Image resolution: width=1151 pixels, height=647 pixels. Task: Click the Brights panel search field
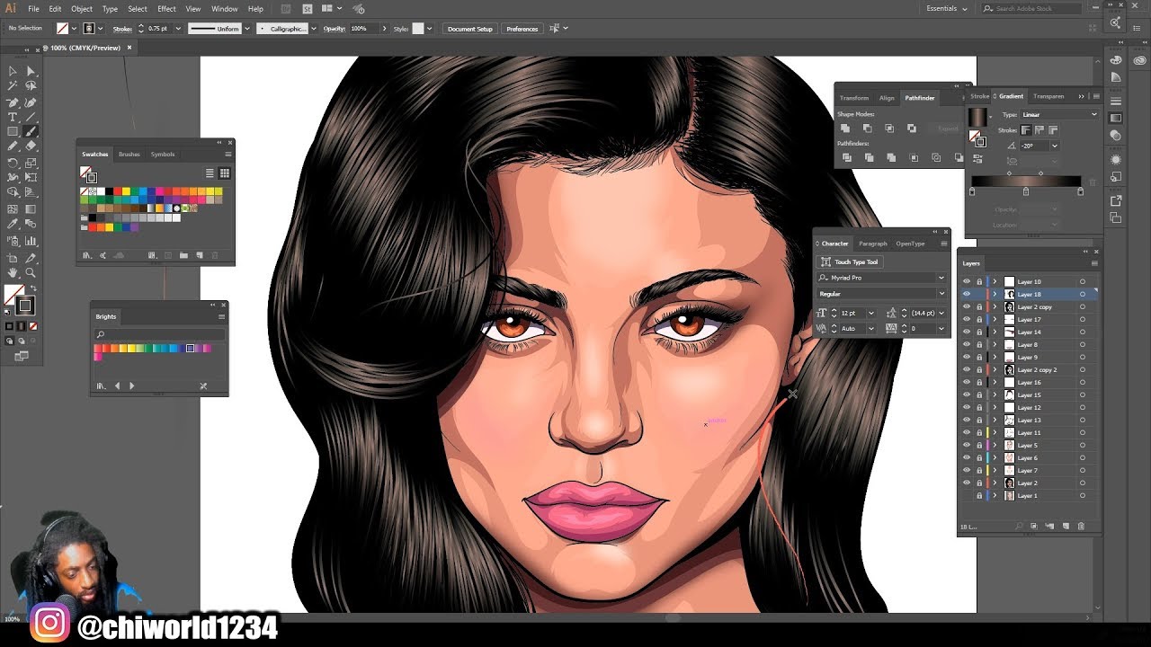pos(160,334)
